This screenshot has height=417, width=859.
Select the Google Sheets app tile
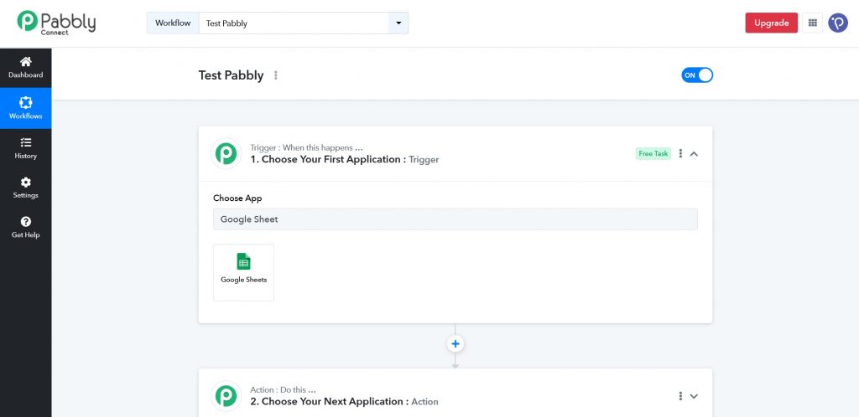pyautogui.click(x=243, y=271)
